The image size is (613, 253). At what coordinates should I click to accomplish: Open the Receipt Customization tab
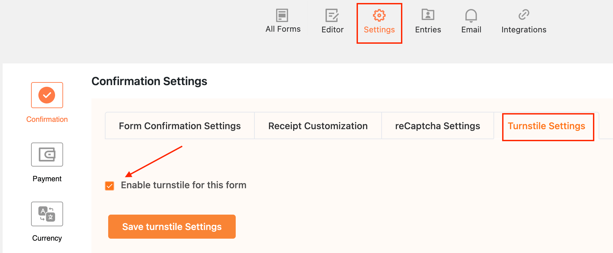coord(318,126)
